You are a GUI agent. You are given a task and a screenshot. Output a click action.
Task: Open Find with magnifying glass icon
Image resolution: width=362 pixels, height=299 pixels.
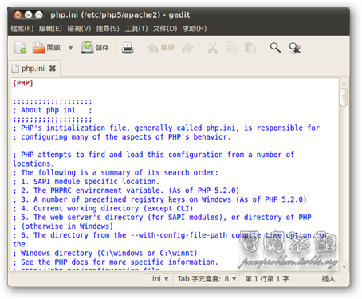[x=275, y=48]
